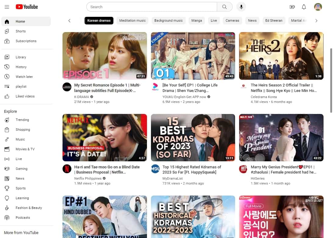Select the Meditation music chip

pyautogui.click(x=133, y=21)
